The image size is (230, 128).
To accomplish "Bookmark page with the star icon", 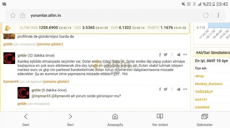I will [13, 15].
